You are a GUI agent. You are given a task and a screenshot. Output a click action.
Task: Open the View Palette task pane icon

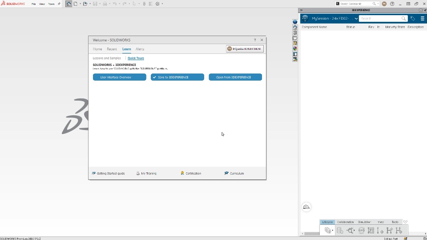coord(295,43)
